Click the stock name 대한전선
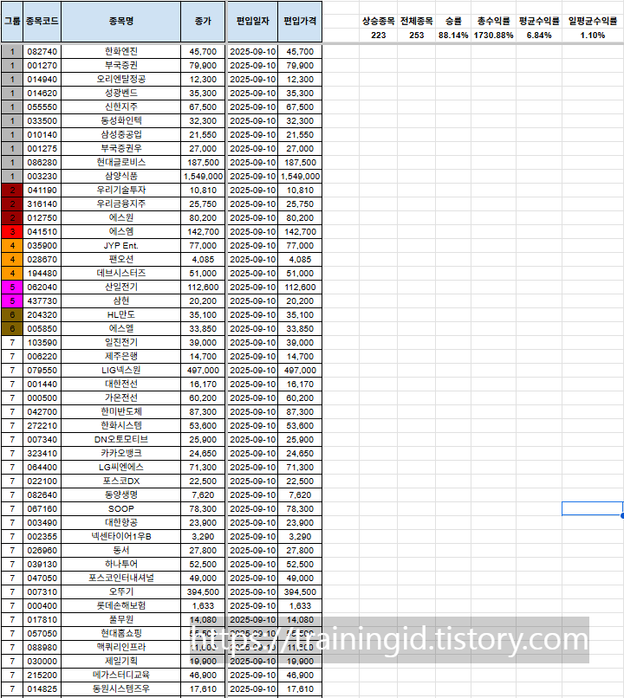The width and height of the screenshot is (624, 698). click(120, 385)
